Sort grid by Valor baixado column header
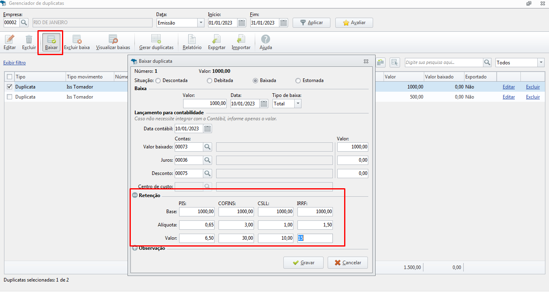The width and height of the screenshot is (549, 292). [444, 77]
